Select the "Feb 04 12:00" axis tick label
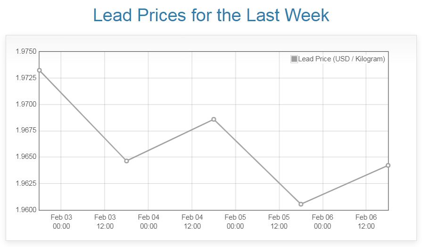This screenshot has height=247, width=422. coord(192,222)
